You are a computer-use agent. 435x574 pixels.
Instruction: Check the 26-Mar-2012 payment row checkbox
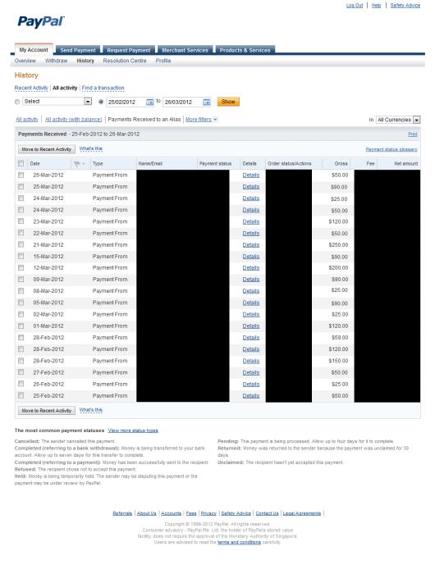pyautogui.click(x=21, y=175)
